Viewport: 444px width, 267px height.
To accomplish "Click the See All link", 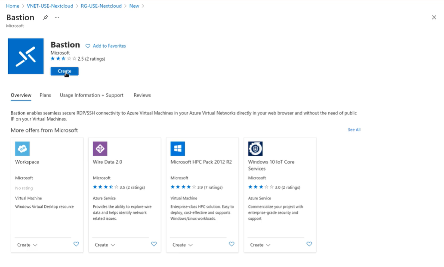I will (354, 129).
